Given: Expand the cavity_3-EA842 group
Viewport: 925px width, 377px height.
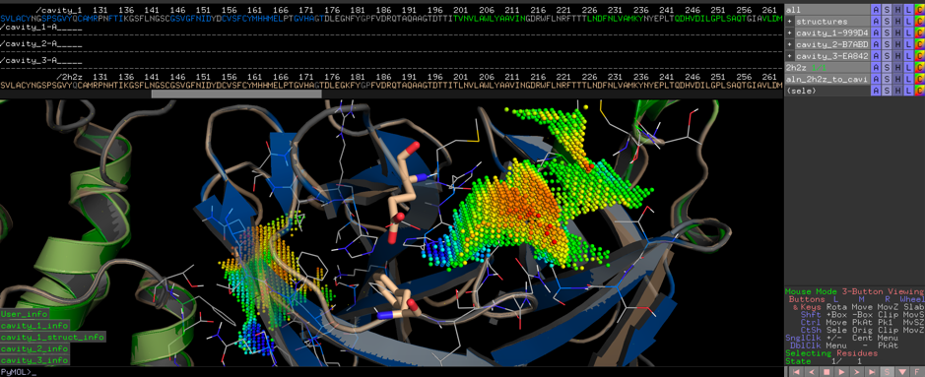Looking at the screenshot, I should pyautogui.click(x=789, y=56).
